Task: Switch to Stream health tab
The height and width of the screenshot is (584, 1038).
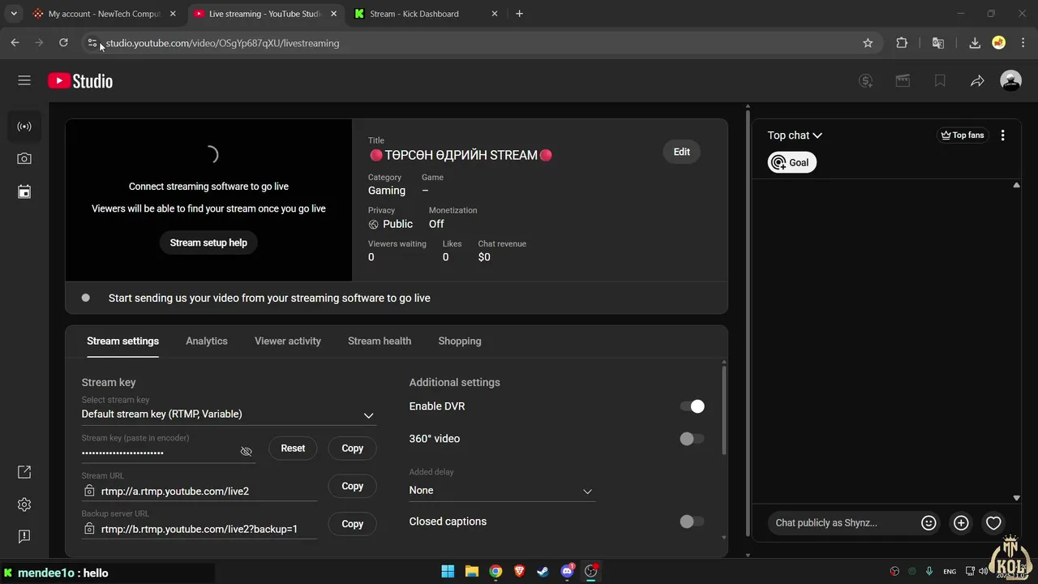Action: click(x=380, y=341)
